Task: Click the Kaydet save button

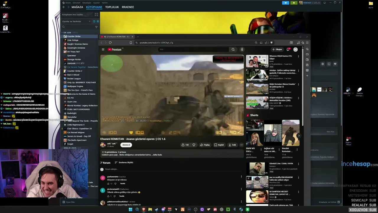Action: click(x=219, y=145)
